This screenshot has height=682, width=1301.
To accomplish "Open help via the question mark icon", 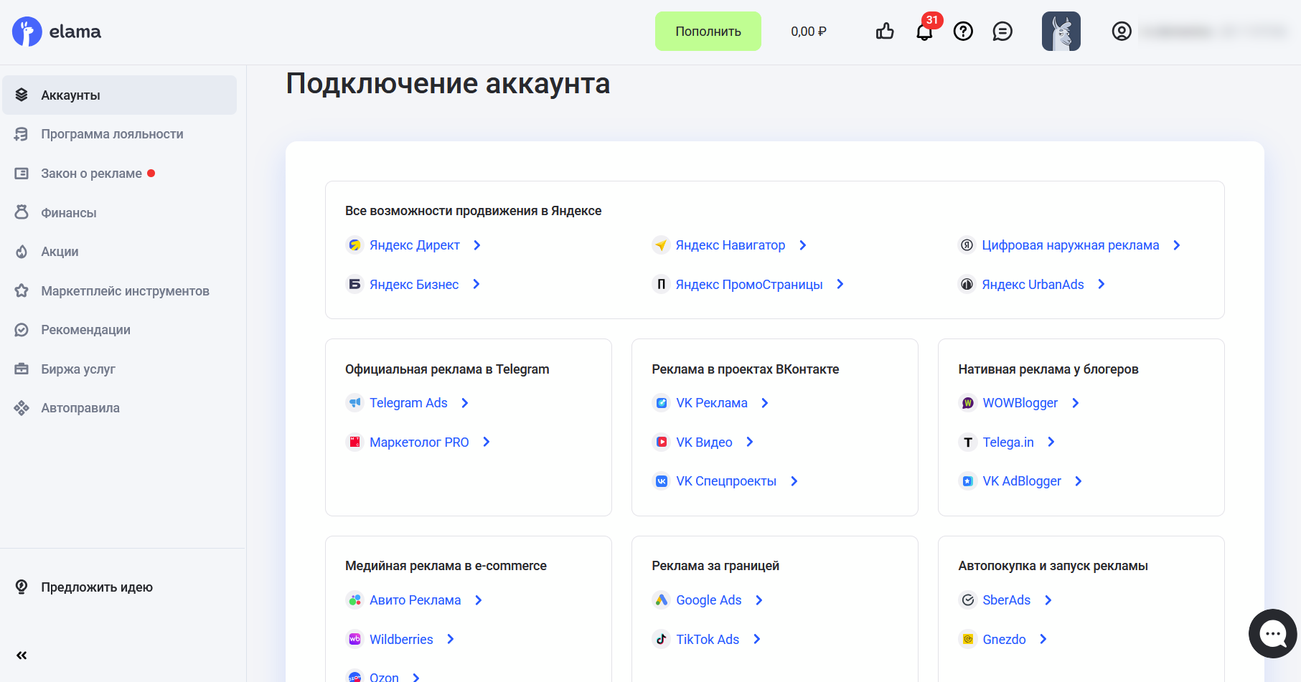I will [x=963, y=31].
